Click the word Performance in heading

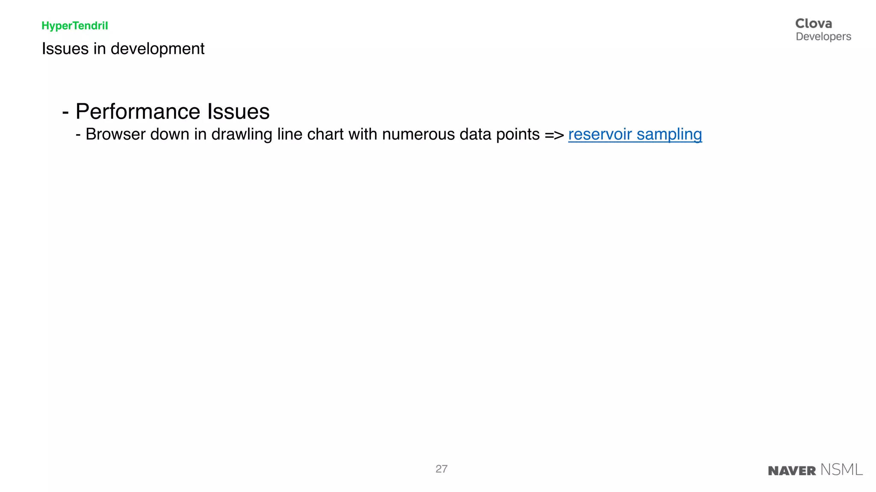point(138,111)
